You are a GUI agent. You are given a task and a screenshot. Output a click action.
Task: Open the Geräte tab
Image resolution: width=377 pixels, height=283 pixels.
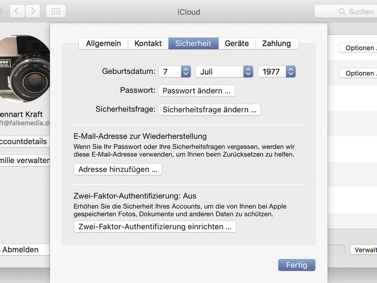pos(237,44)
